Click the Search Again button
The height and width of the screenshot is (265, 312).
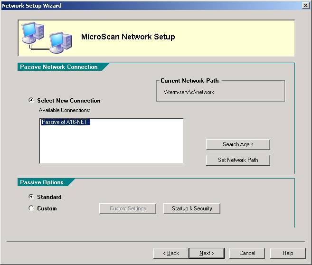(x=238, y=144)
